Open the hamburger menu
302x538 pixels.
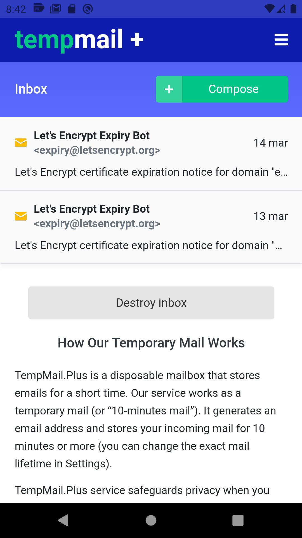pos(281,40)
